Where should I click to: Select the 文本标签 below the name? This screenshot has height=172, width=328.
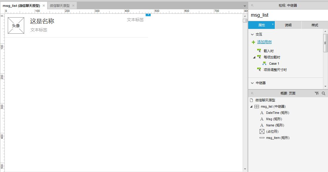pyautogui.click(x=39, y=30)
